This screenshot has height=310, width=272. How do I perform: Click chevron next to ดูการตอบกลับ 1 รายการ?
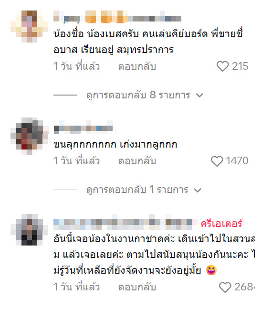point(198,190)
